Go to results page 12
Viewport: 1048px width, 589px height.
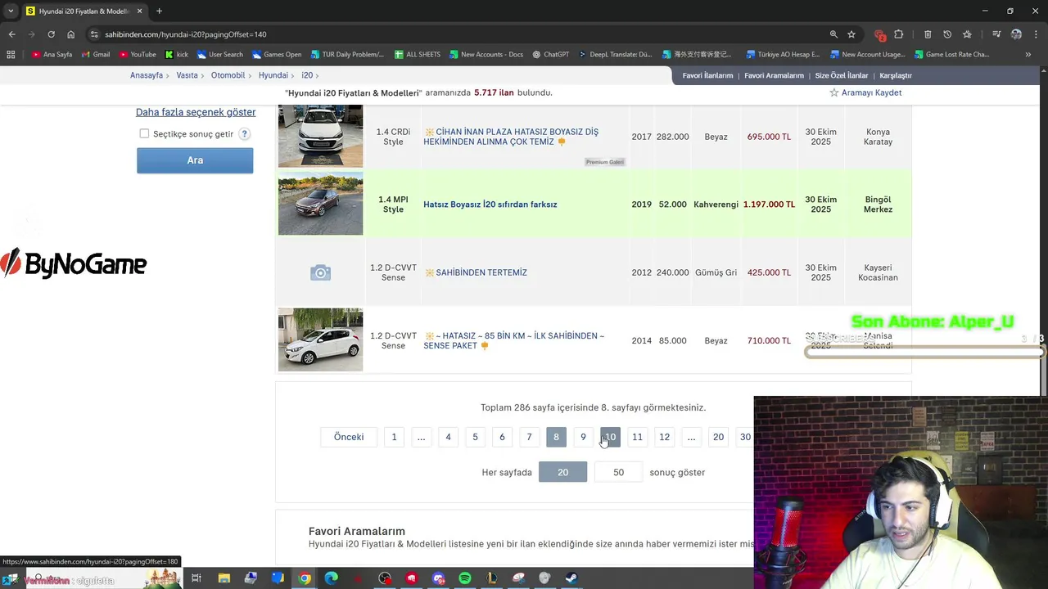click(x=664, y=437)
